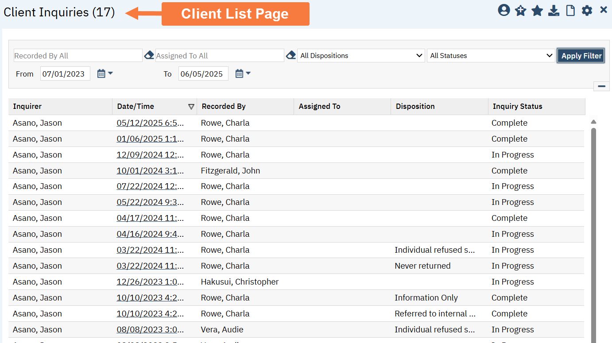Open the 05/12/2025 inquiry link
The image size is (612, 343).
(x=149, y=123)
